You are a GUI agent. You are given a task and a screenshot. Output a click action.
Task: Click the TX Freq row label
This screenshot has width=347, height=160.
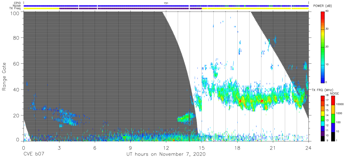click(15, 8)
